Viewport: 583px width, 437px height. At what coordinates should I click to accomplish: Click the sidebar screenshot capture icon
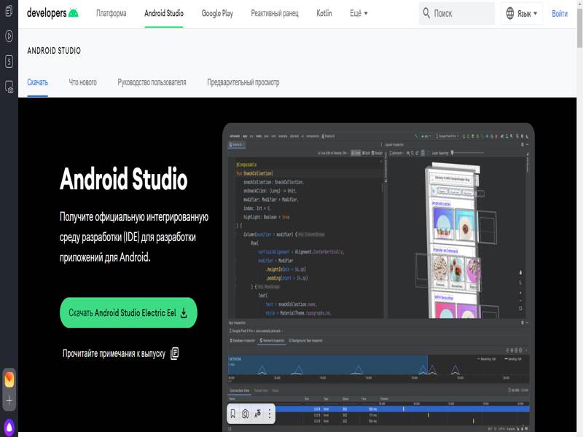(9, 87)
